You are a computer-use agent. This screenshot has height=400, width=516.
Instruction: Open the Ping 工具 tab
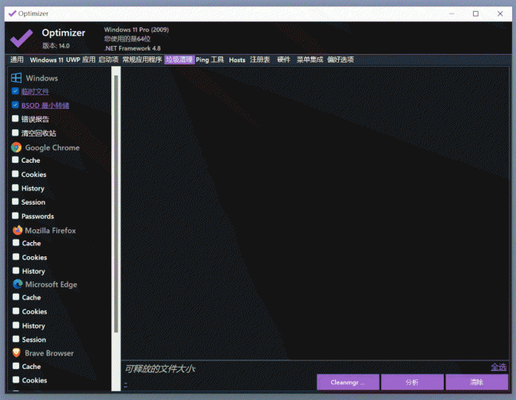(210, 60)
